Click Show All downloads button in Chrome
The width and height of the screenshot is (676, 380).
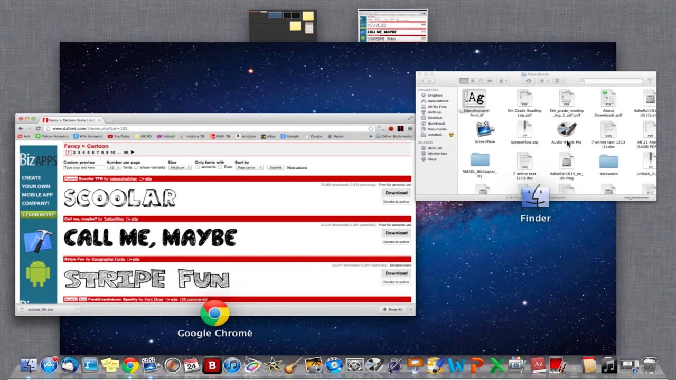pyautogui.click(x=393, y=309)
